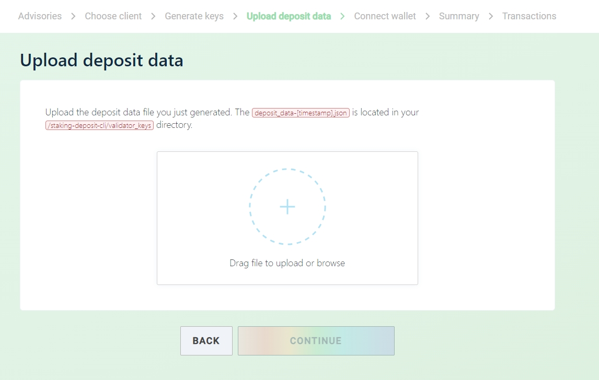This screenshot has width=599, height=380.
Task: Select the Upload deposit data breadcrumb step
Action: tap(289, 16)
